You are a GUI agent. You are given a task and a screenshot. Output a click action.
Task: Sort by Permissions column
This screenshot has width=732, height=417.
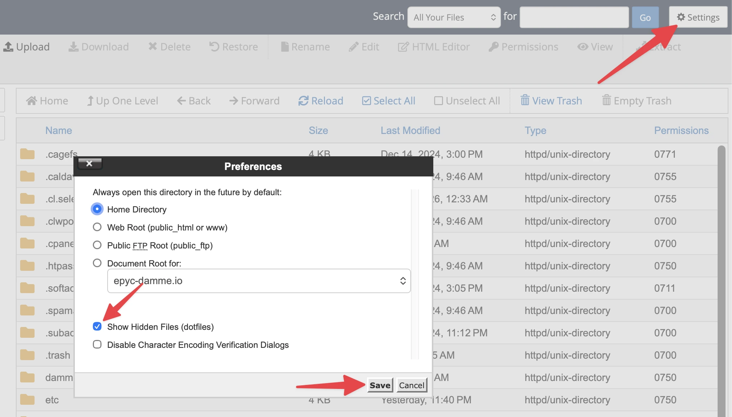(x=682, y=130)
